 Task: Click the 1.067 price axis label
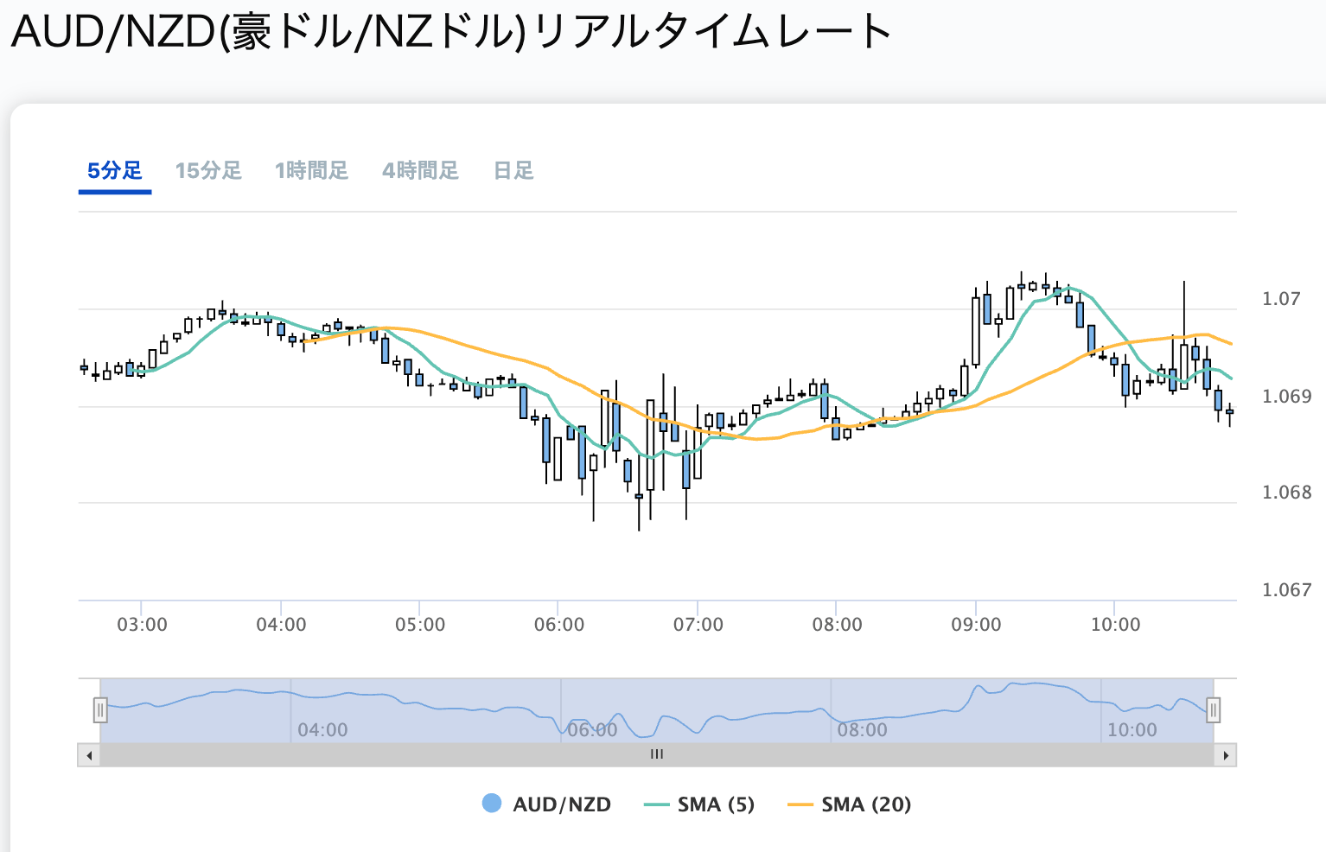(1286, 590)
